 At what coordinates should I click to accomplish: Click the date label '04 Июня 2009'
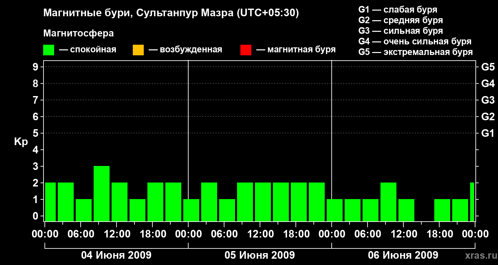116,255
